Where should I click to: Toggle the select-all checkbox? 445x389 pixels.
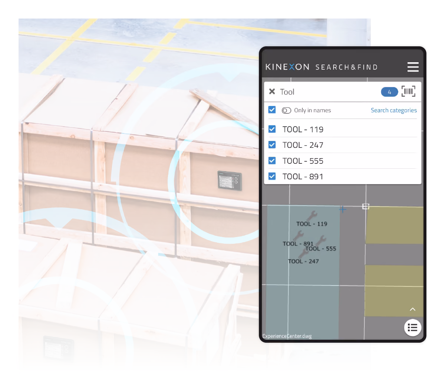tap(272, 110)
